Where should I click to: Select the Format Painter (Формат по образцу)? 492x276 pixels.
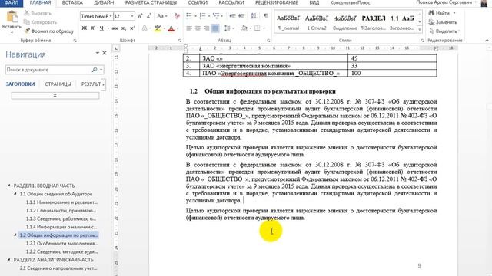(49, 31)
